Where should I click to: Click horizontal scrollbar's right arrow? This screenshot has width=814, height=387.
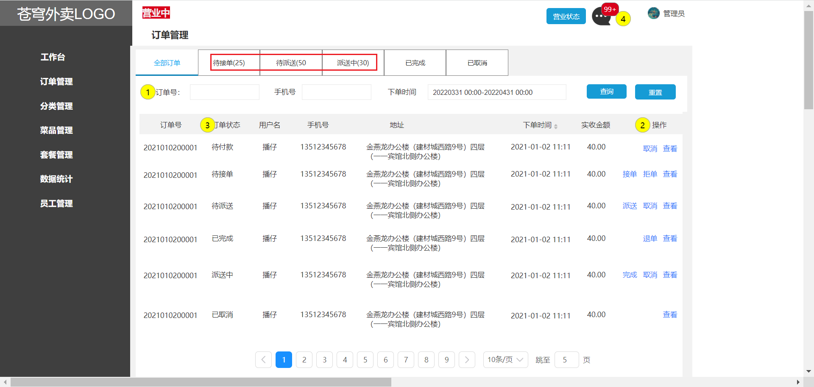tap(798, 382)
